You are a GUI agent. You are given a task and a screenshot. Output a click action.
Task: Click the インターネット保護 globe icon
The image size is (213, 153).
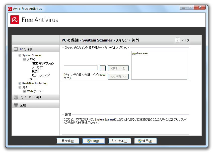(x=16, y=97)
